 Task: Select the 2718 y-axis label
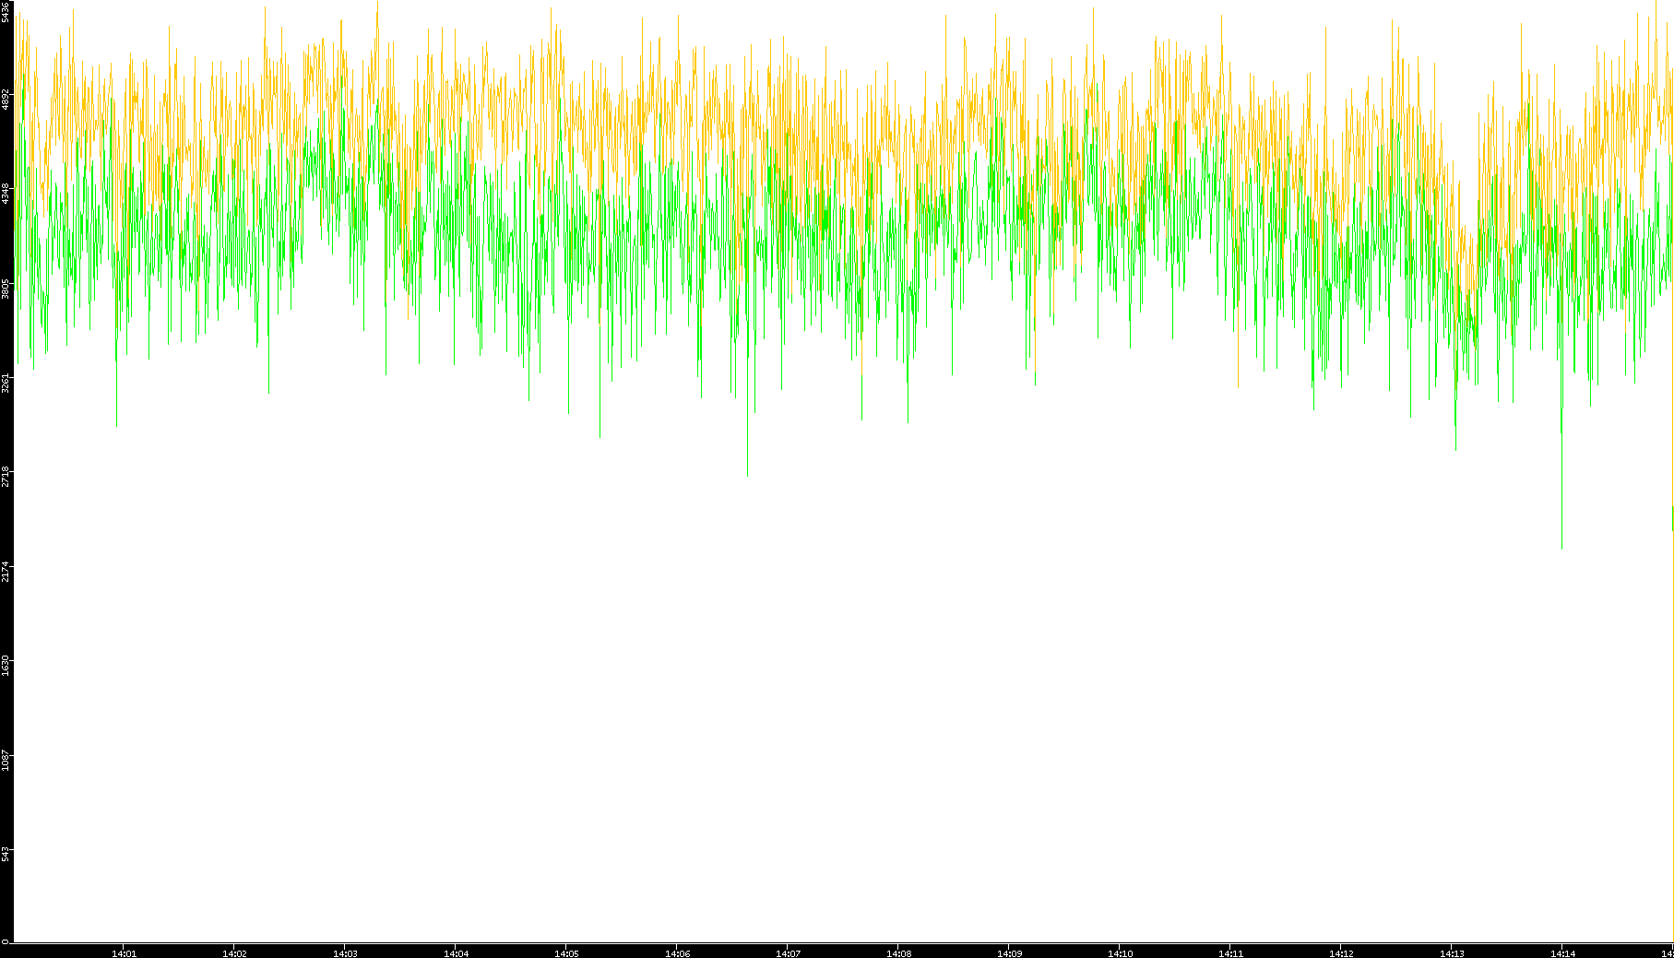[6, 477]
